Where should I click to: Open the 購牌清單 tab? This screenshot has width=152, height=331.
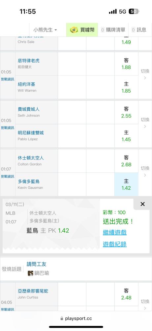113,30
